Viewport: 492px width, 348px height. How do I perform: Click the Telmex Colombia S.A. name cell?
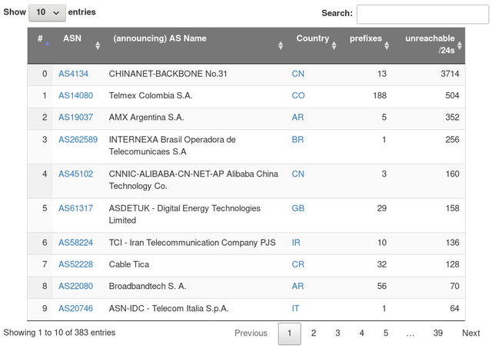[194, 95]
